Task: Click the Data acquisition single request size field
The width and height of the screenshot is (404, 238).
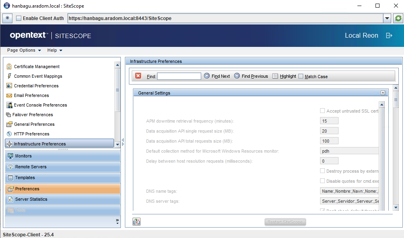Action: (x=329, y=131)
